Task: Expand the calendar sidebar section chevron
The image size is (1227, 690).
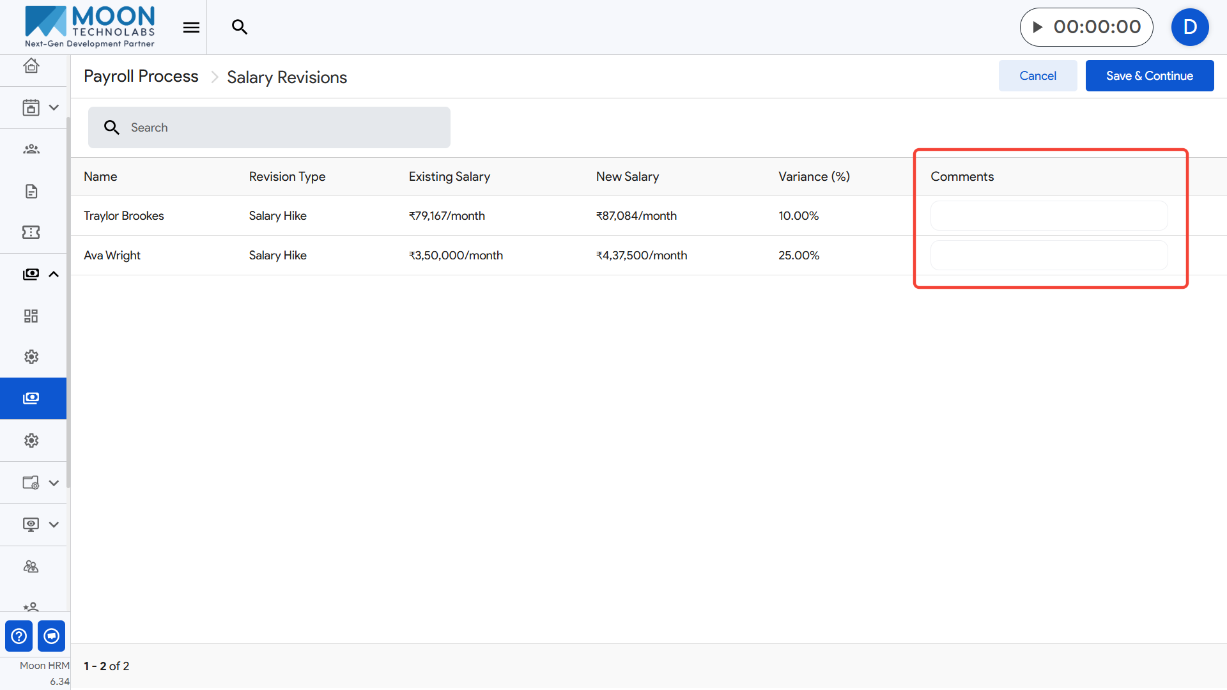Action: pos(54,108)
